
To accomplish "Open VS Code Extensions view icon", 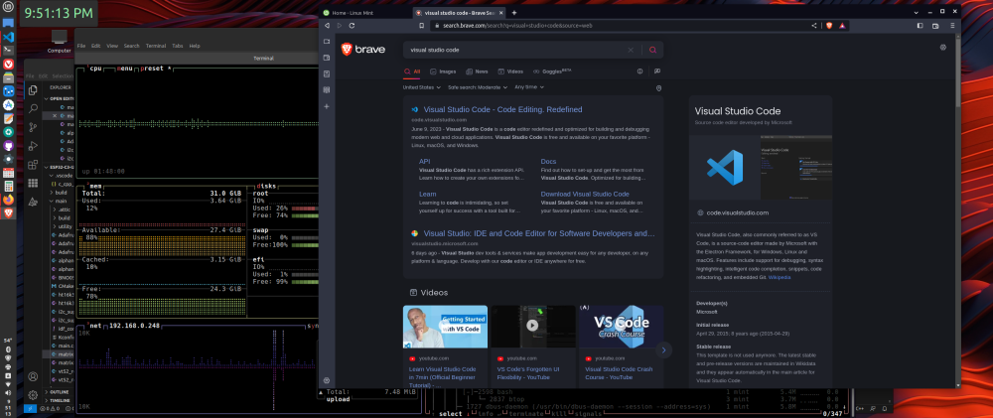I will tap(33, 165).
